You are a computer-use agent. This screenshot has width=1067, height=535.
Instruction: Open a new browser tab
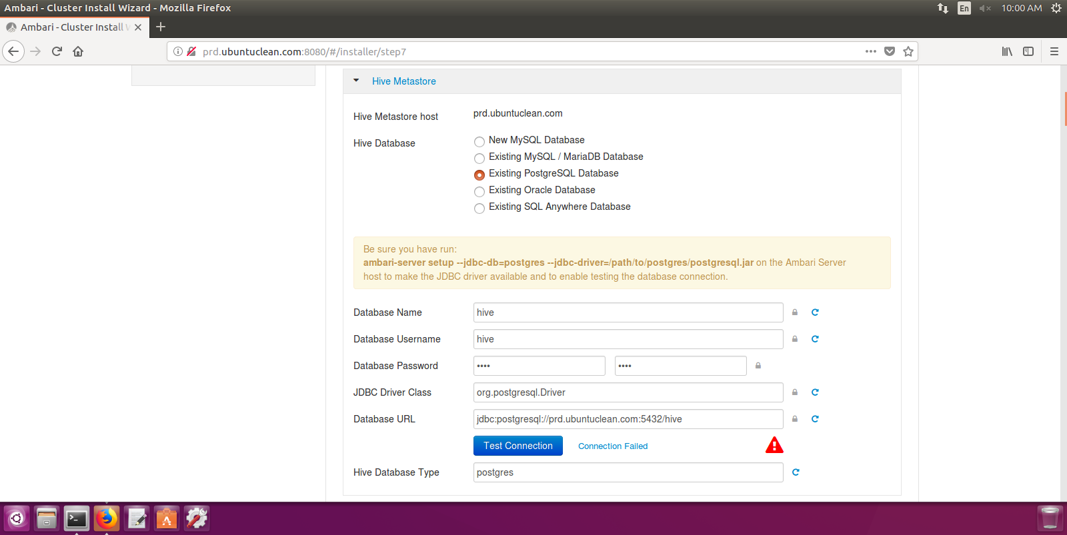[161, 27]
